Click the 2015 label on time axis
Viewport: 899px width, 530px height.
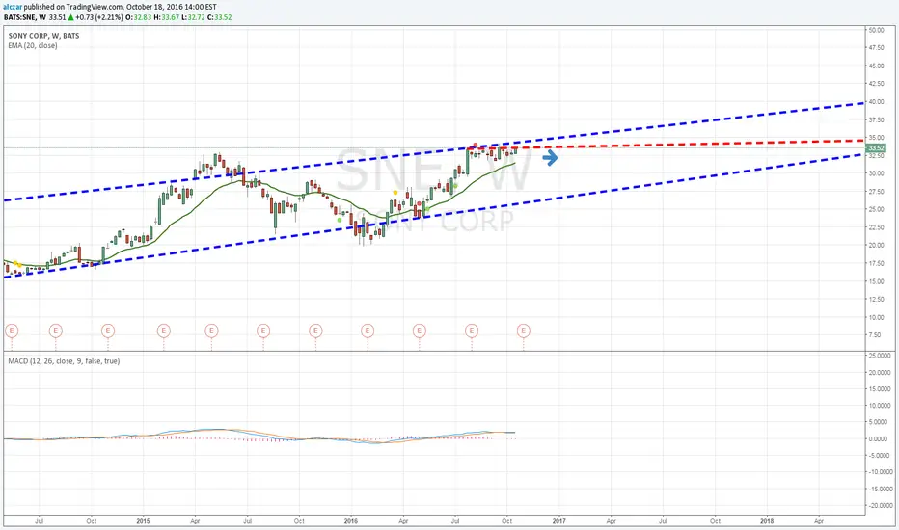coord(144,520)
